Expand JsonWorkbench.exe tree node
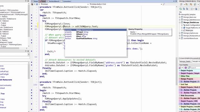 [180, 38]
